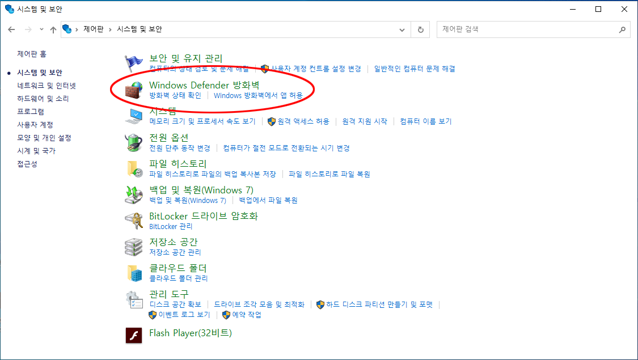The width and height of the screenshot is (638, 360).
Task: Open Windows Defender 방화벽 heading
Action: [204, 85]
